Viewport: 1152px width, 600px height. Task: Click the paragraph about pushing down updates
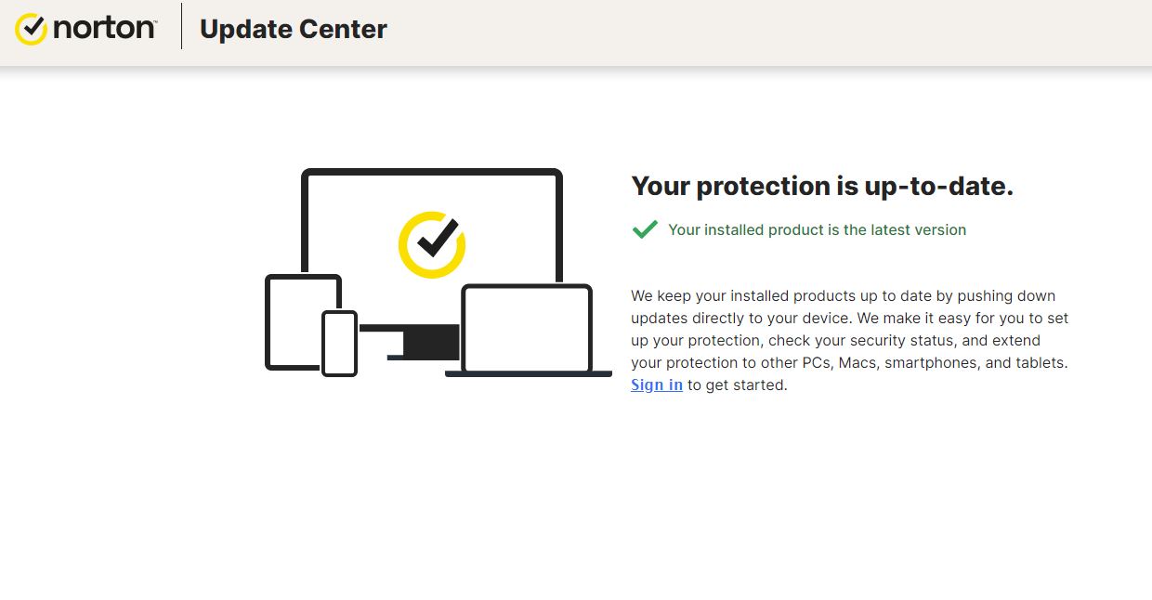pyautogui.click(x=850, y=340)
